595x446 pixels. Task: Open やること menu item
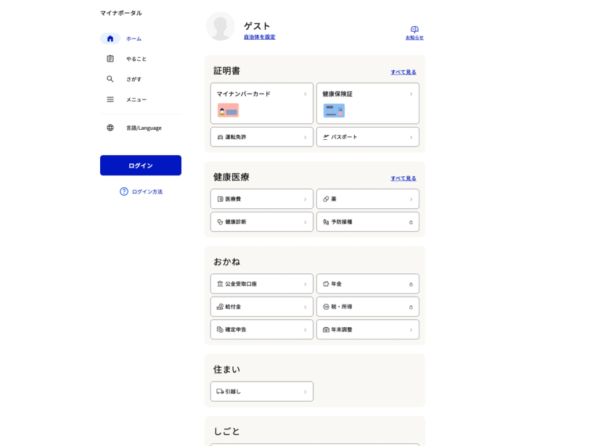pos(136,59)
